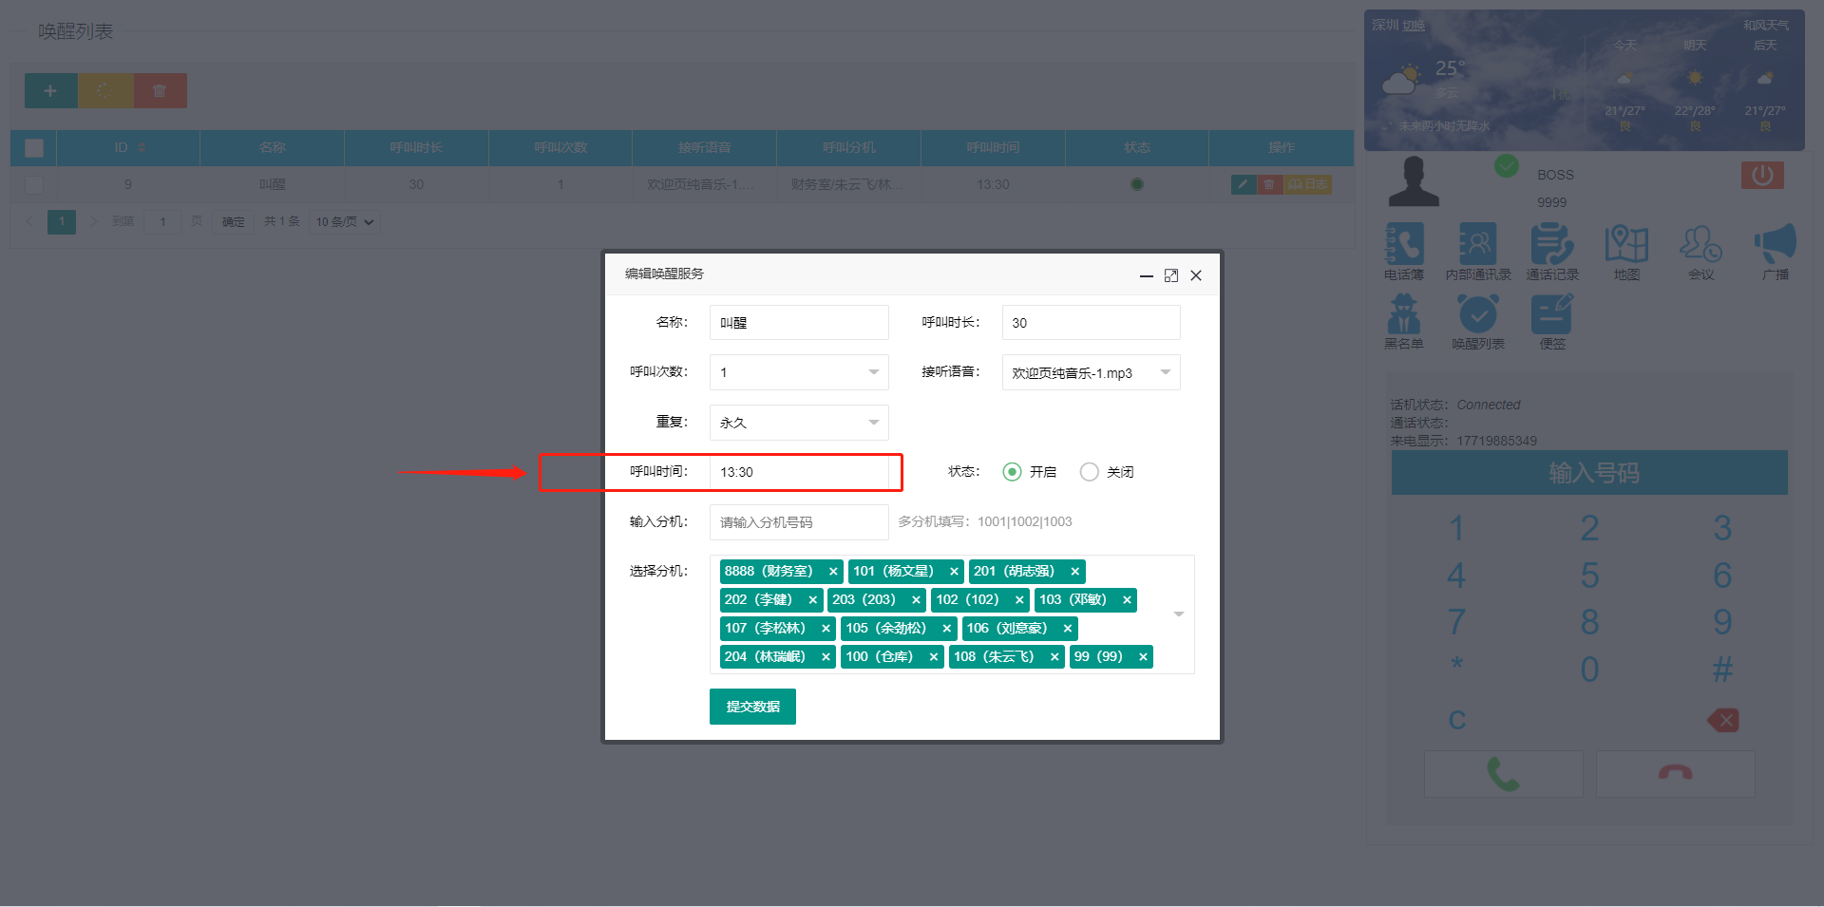Screen dimensions: 1824x907
Task: Click the 呼叫时间 time field
Action: (798, 472)
